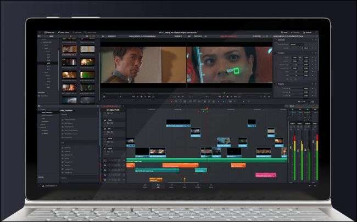The width and height of the screenshot is (357, 222).
Task: Open the Effects Library panel button
Action: point(63,32)
